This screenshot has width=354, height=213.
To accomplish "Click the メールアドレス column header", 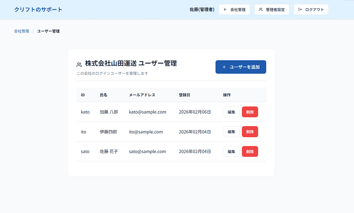I will coord(142,95).
